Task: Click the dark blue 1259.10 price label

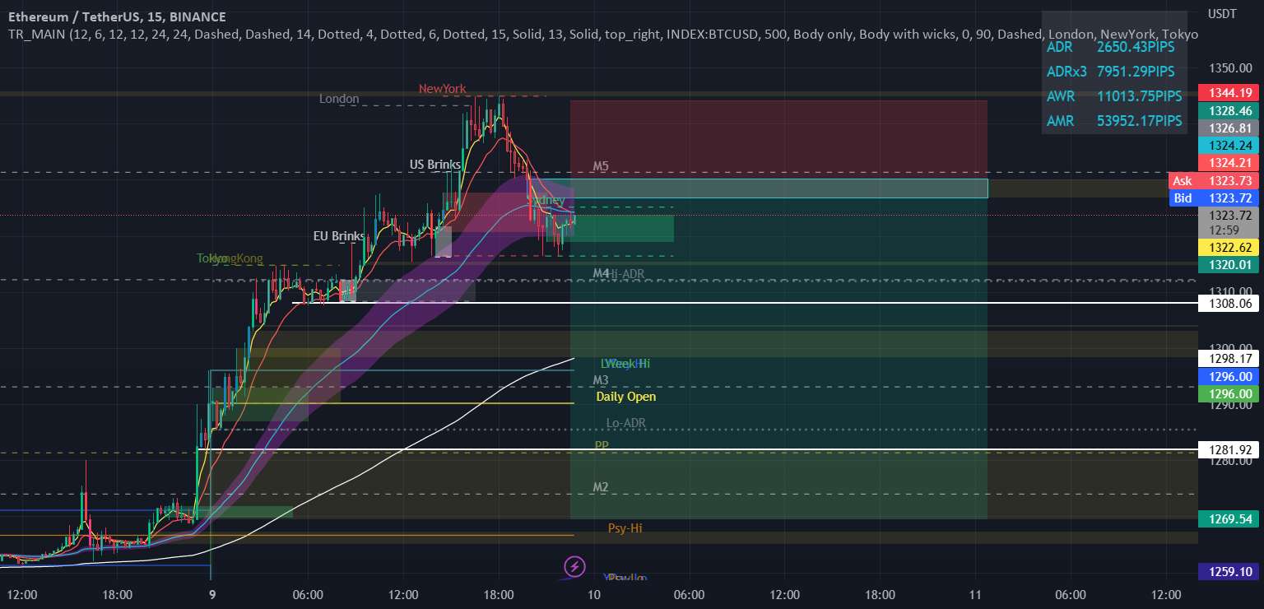Action: (1229, 571)
